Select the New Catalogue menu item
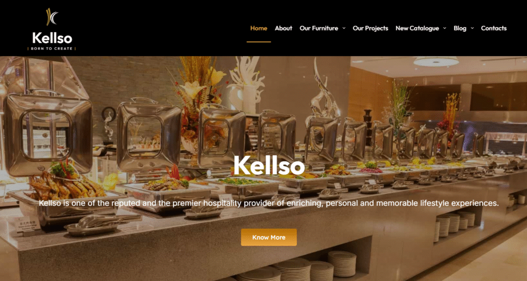This screenshot has height=281, width=527. tap(417, 28)
